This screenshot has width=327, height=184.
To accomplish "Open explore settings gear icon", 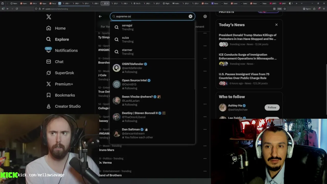I will click(x=205, y=16).
